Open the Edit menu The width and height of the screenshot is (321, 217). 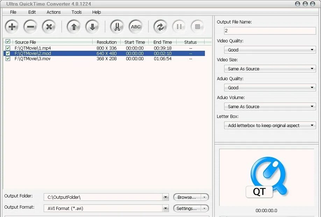coord(32,12)
